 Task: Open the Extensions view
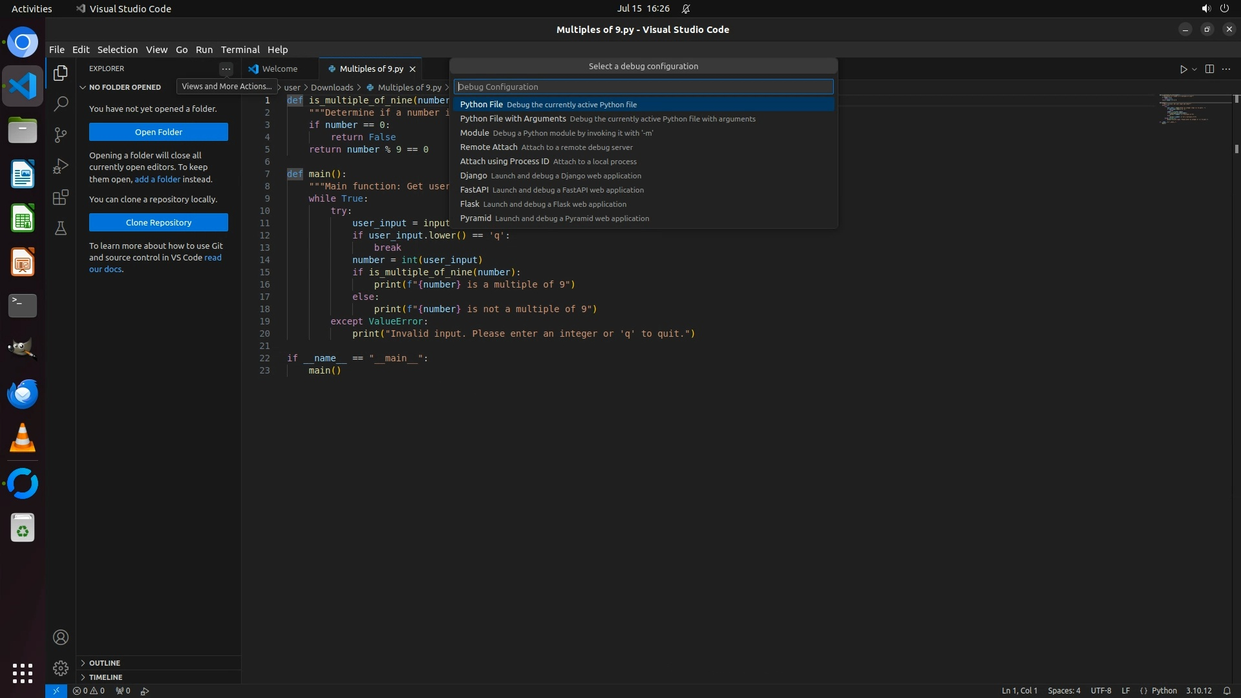coord(61,197)
